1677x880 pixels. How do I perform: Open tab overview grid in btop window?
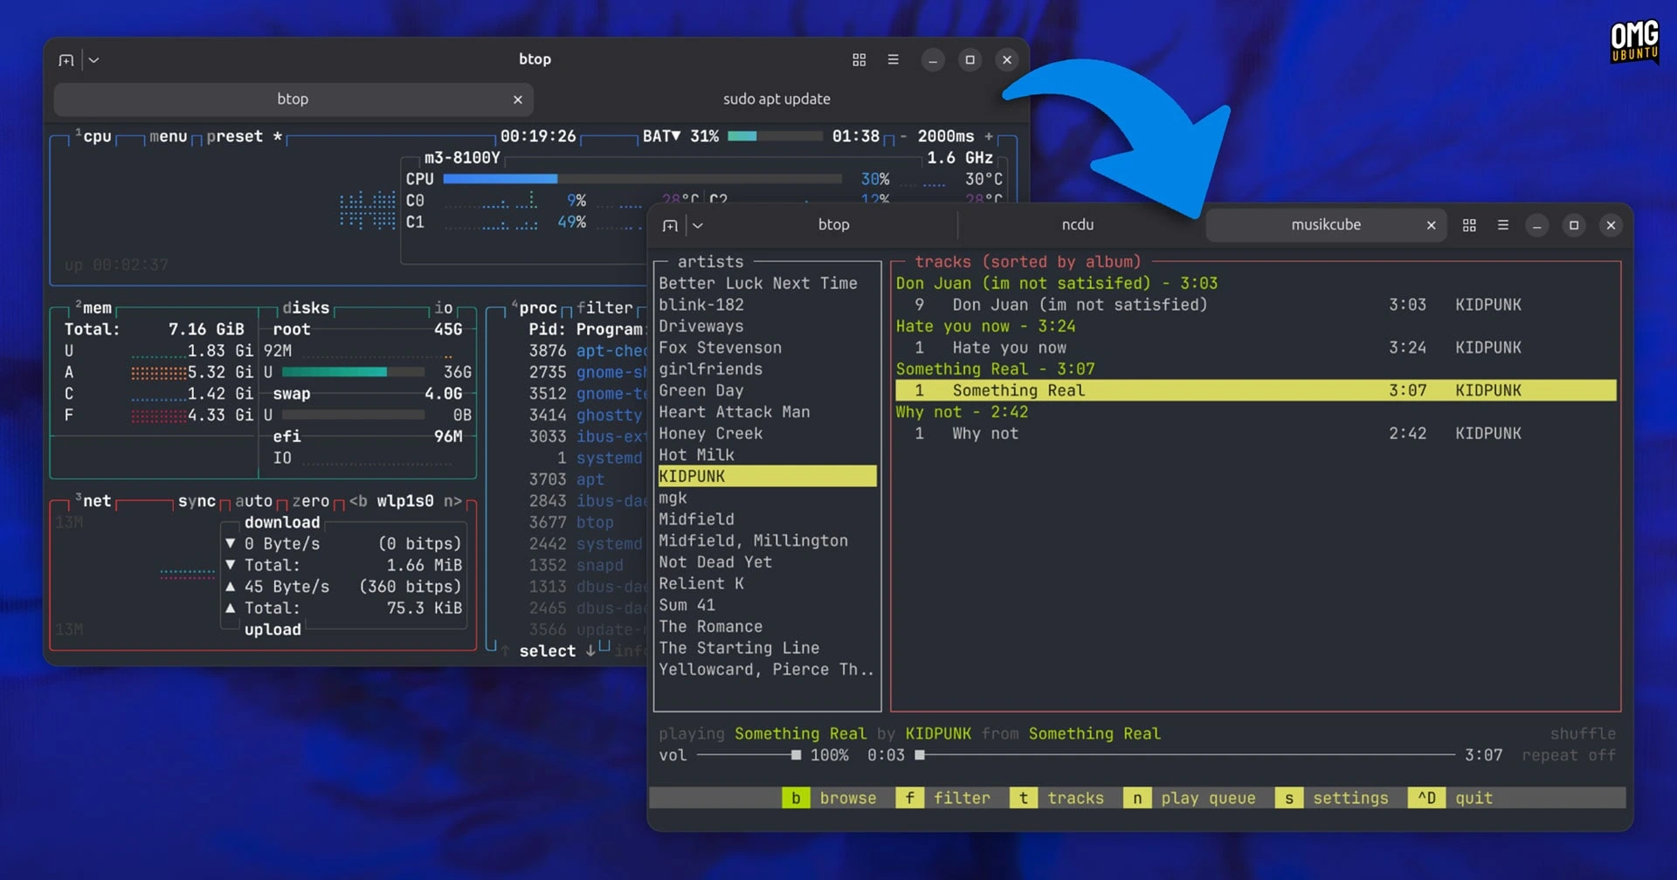pyautogui.click(x=859, y=60)
